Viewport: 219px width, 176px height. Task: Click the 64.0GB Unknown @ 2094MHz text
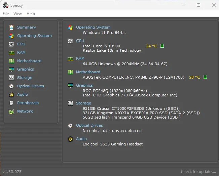click(x=125, y=64)
